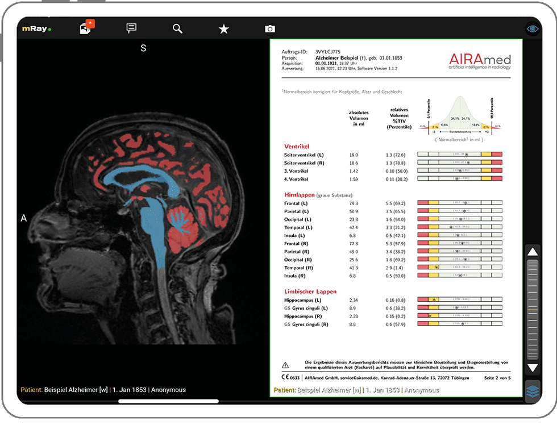Click the normal distribution curve graphic
The width and height of the screenshot is (557, 425).
click(460, 115)
